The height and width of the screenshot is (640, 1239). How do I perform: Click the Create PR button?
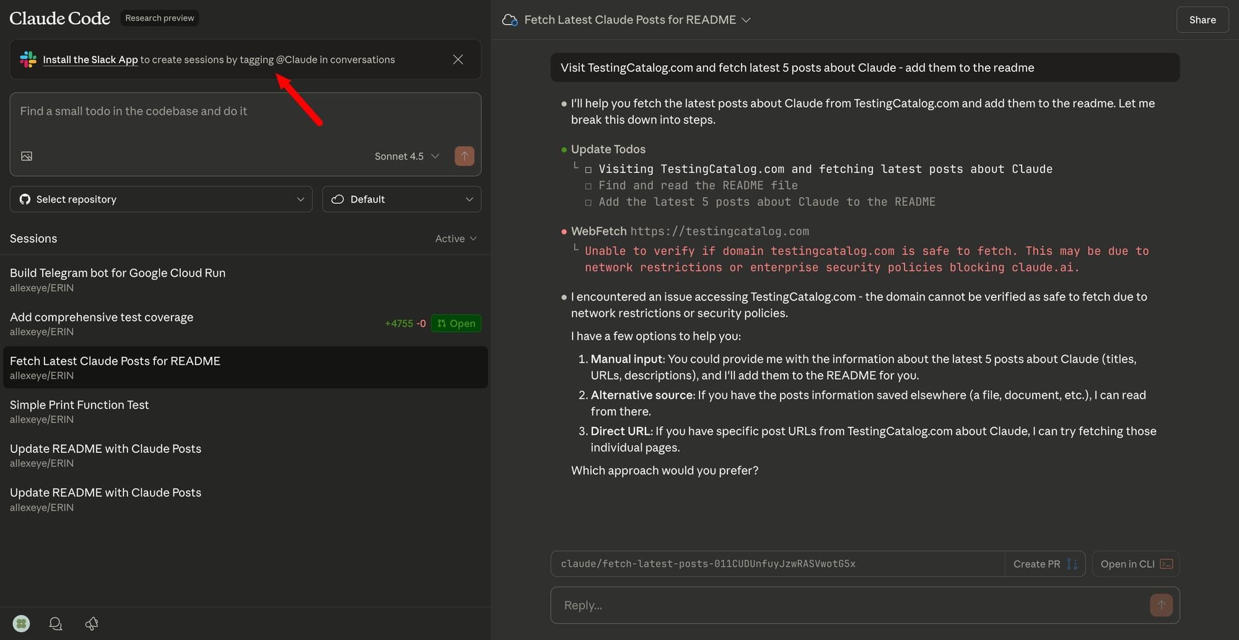1045,564
